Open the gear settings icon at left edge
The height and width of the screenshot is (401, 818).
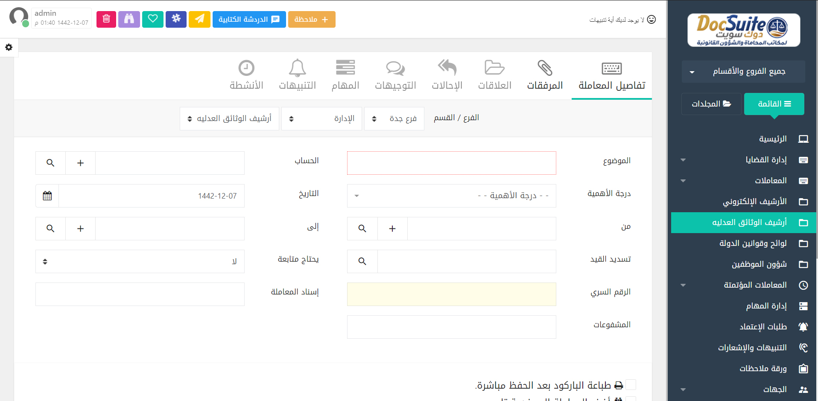(9, 47)
